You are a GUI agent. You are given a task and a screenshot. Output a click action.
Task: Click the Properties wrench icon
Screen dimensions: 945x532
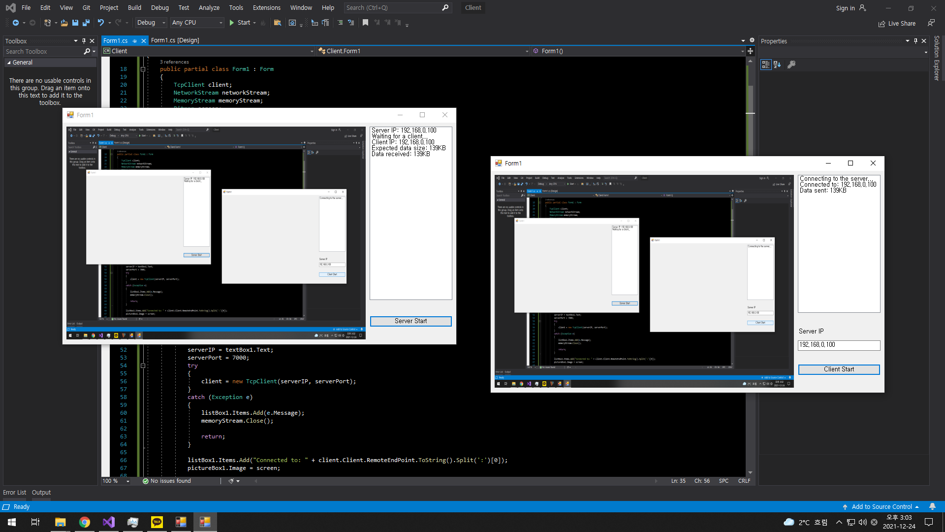pyautogui.click(x=791, y=65)
